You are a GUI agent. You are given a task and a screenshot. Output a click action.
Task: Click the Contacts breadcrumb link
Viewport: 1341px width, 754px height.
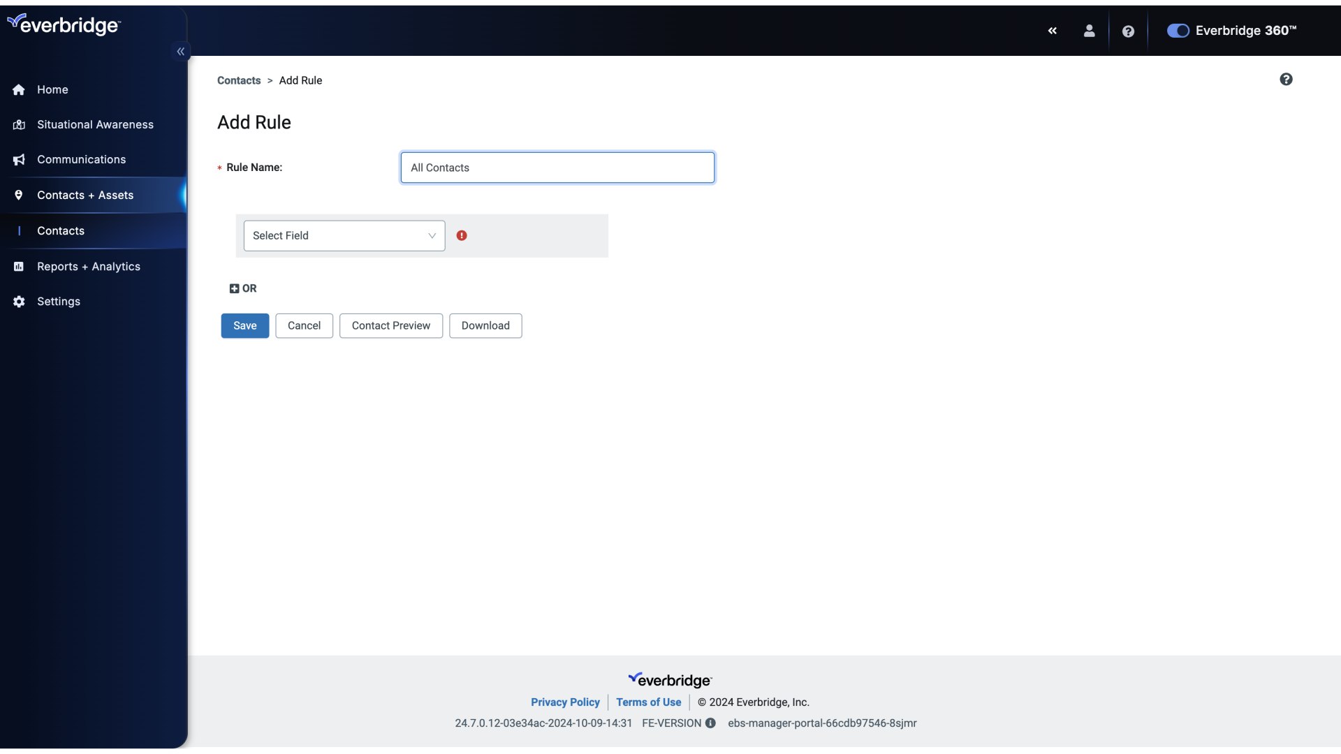tap(239, 81)
